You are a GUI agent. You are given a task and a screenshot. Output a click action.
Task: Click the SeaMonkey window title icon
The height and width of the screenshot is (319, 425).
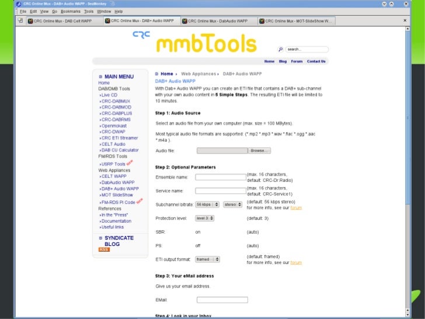(x=19, y=4)
